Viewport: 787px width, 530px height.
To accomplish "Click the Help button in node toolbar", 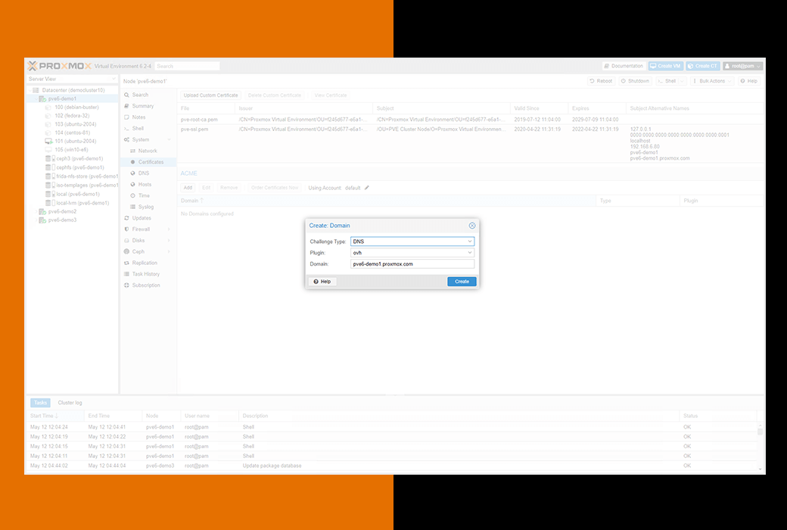I will pyautogui.click(x=749, y=81).
